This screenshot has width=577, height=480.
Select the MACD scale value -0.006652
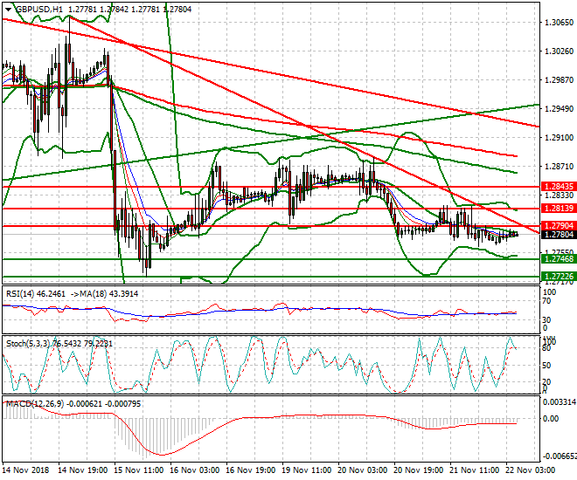tap(560, 456)
